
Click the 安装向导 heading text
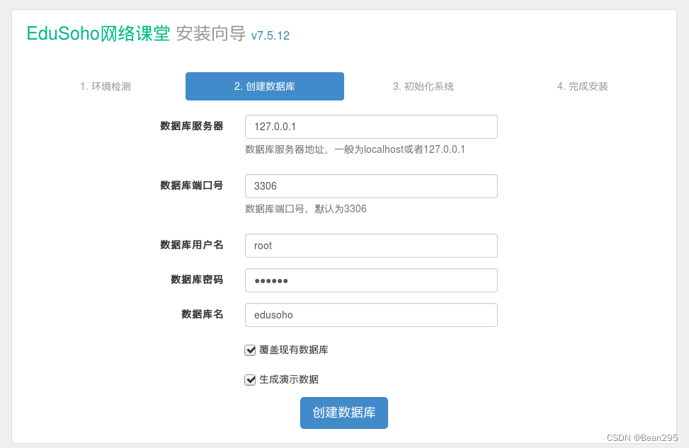coord(211,34)
